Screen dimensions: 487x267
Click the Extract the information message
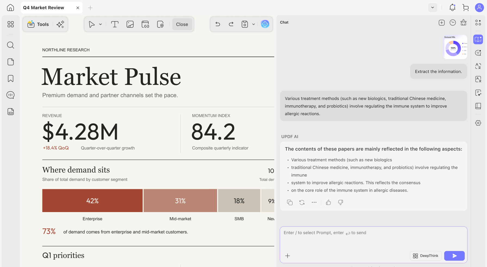tap(438, 72)
